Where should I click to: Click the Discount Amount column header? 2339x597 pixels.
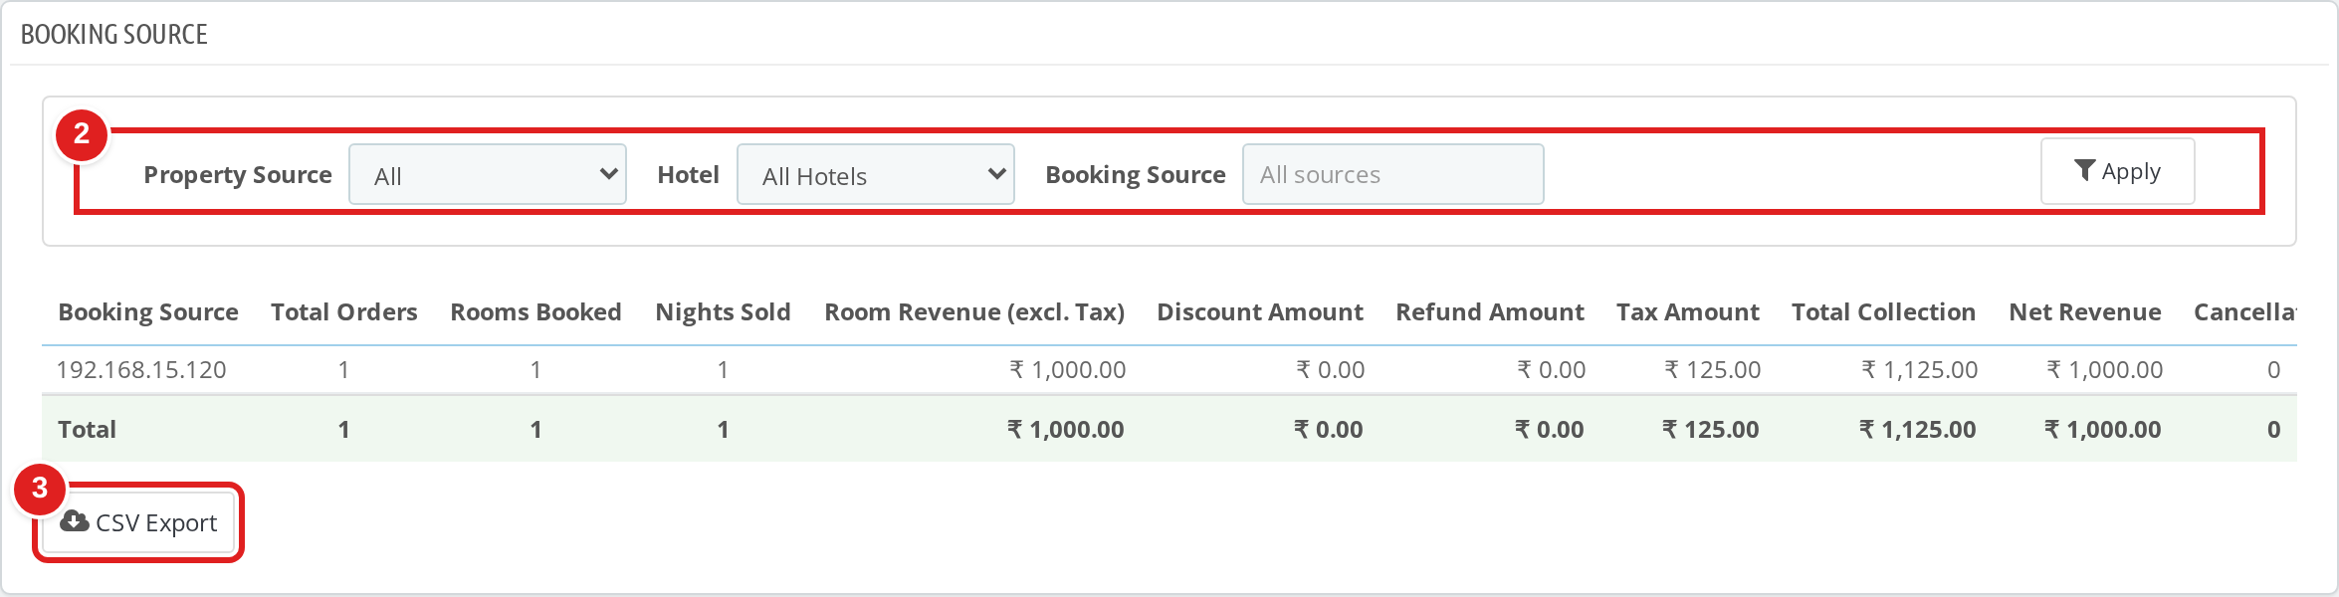point(1260,311)
